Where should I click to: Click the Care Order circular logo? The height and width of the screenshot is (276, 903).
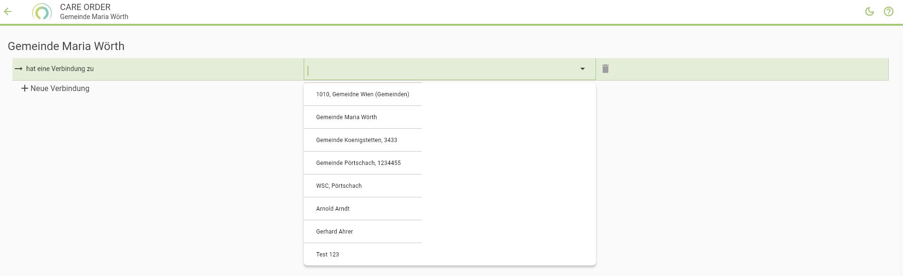pyautogui.click(x=42, y=12)
